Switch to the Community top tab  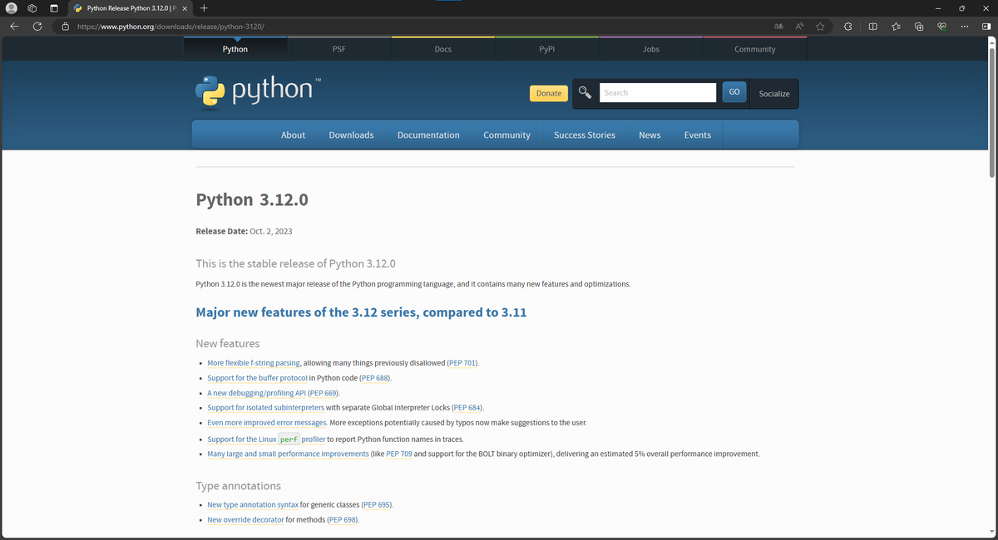pos(755,49)
